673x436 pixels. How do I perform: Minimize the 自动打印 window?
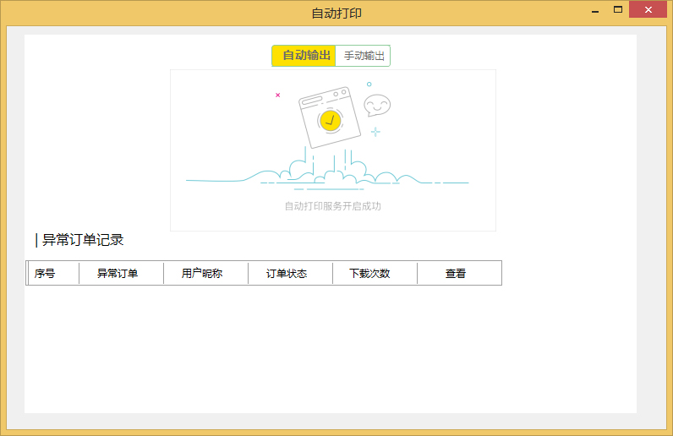pyautogui.click(x=595, y=10)
